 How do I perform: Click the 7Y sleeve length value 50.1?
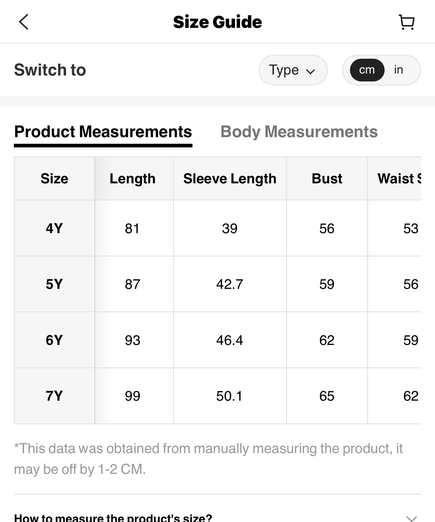(x=229, y=396)
